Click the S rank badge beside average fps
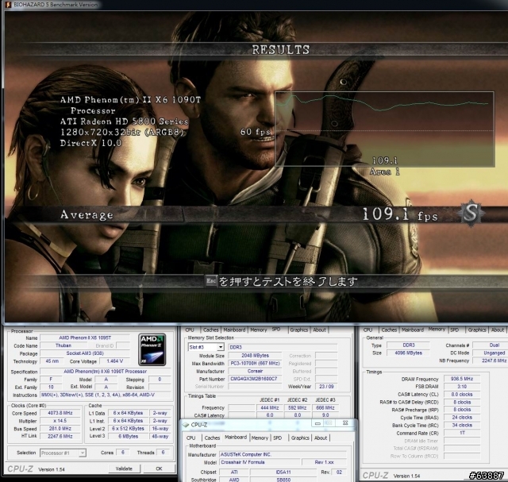 coord(471,214)
